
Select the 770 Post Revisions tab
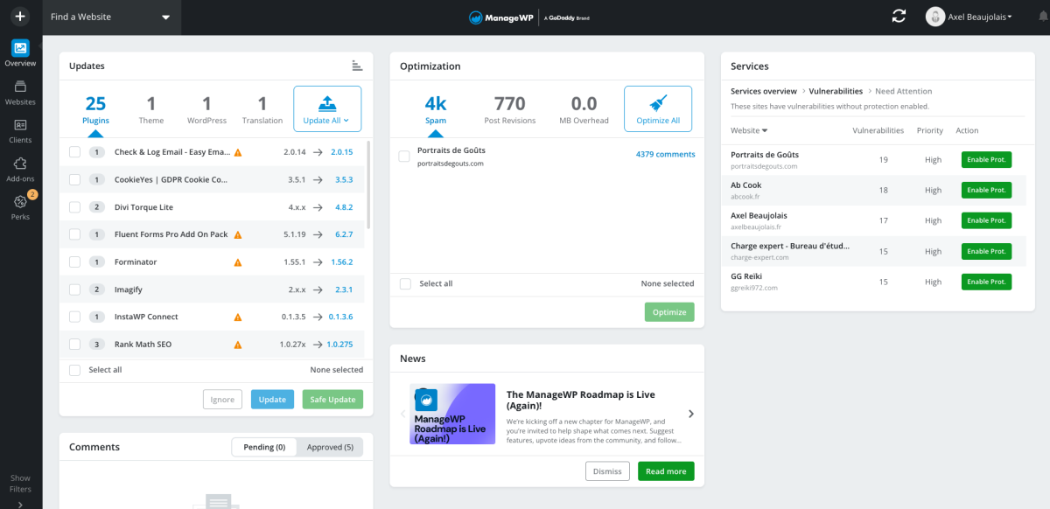[509, 111]
